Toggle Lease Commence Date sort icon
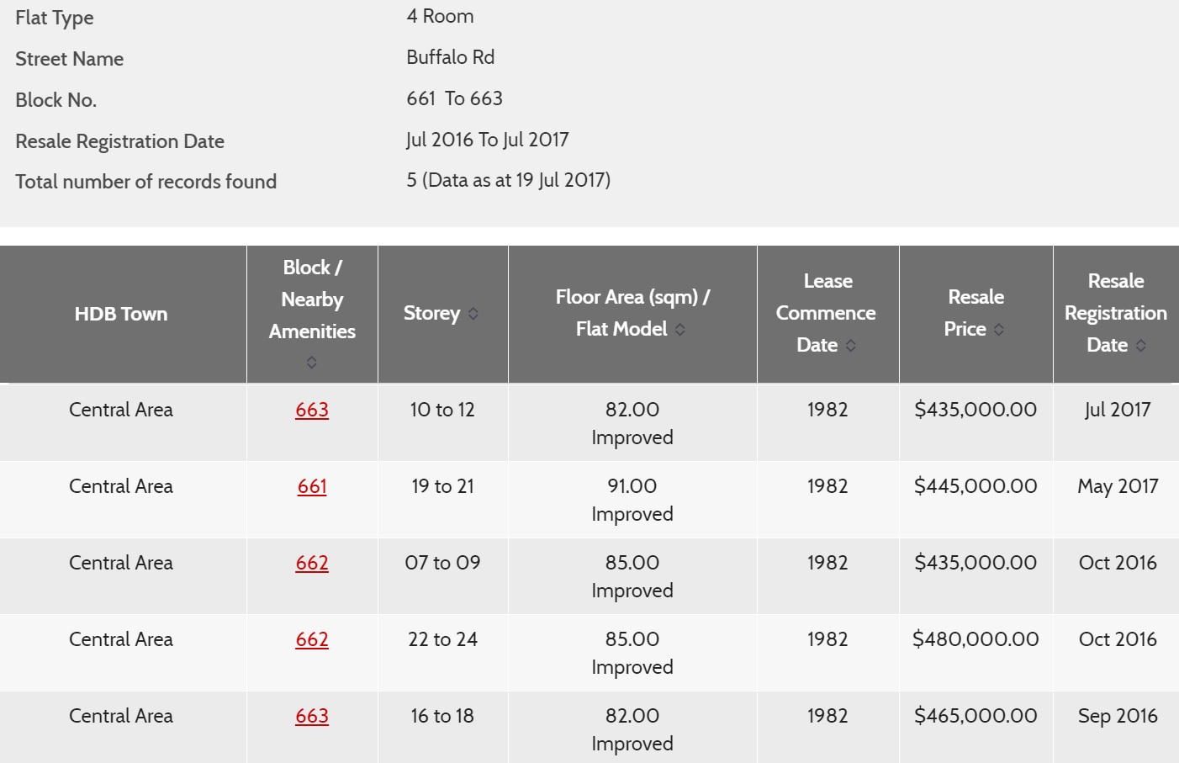The width and height of the screenshot is (1179, 763). click(x=851, y=346)
